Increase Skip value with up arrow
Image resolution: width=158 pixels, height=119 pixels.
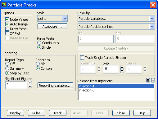122,67
